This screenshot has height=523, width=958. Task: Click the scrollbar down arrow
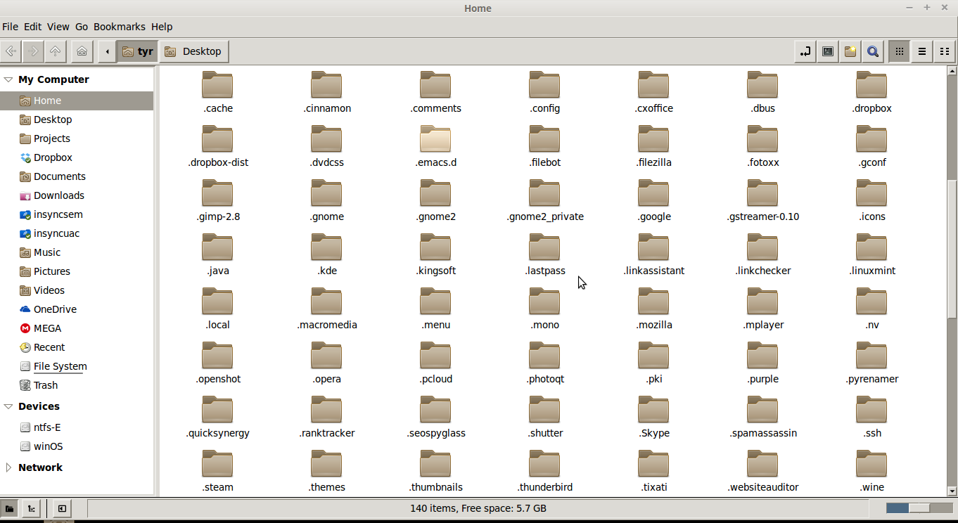click(x=952, y=491)
